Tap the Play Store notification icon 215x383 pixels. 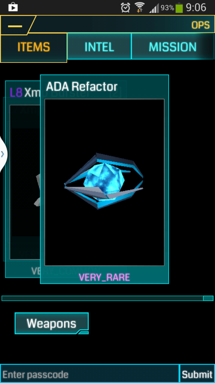[13, 8]
